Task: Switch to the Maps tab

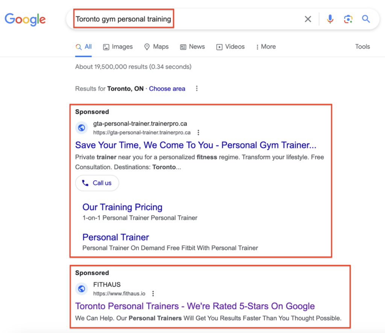Action: tap(156, 47)
